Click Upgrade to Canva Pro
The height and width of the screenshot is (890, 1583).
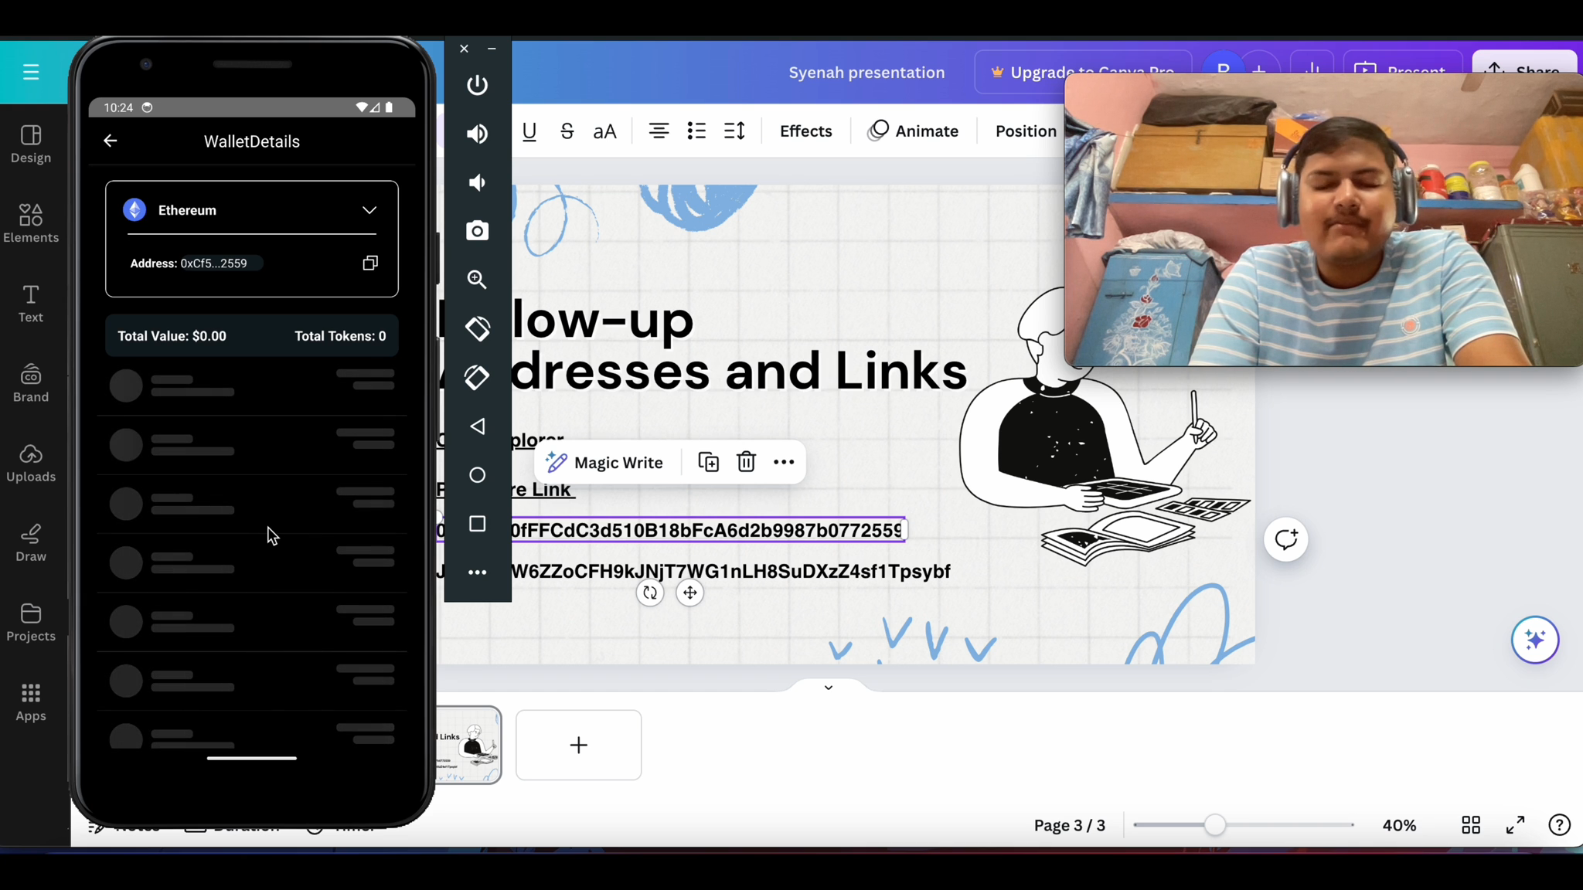tap(1082, 73)
